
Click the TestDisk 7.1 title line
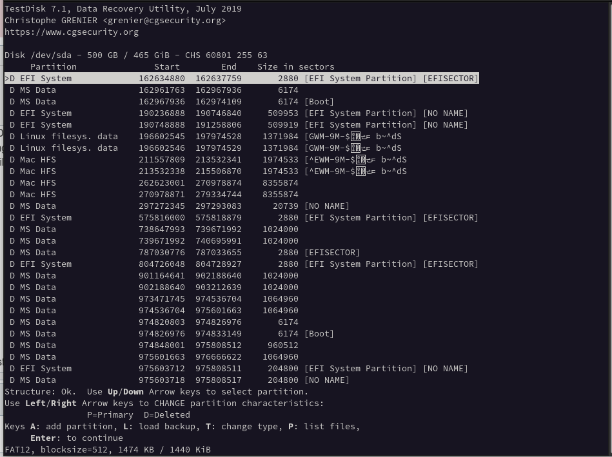coord(123,8)
